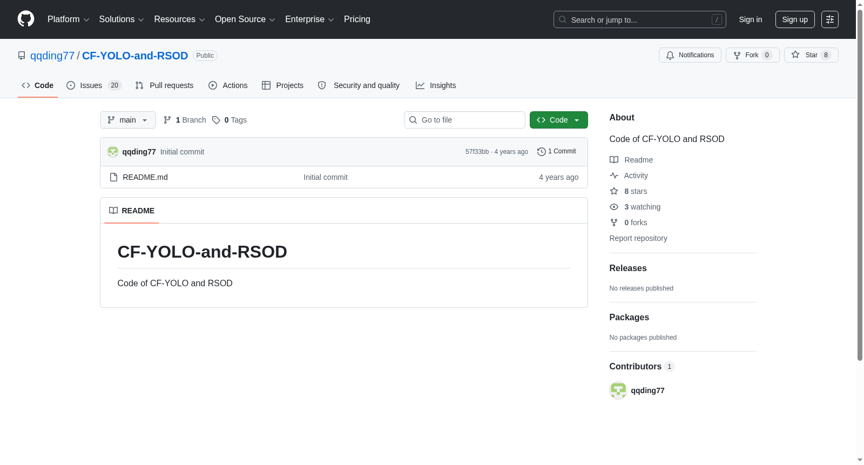This screenshot has width=864, height=465.
Task: Expand the Resources menu
Action: pyautogui.click(x=179, y=19)
